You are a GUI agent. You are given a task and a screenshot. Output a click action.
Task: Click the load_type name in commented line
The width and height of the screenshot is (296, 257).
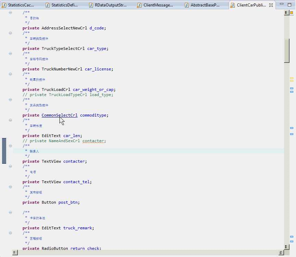point(100,95)
